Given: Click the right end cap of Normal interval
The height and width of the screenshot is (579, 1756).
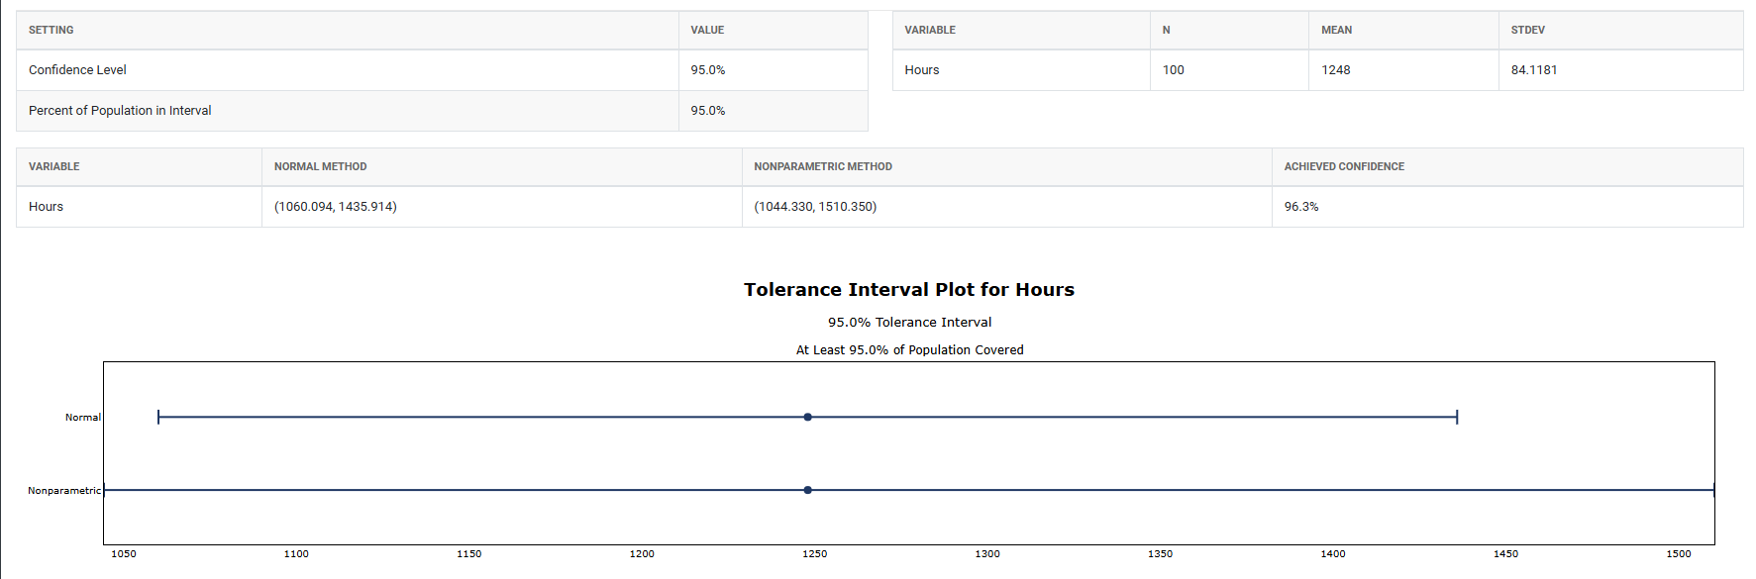Looking at the screenshot, I should click(1457, 418).
